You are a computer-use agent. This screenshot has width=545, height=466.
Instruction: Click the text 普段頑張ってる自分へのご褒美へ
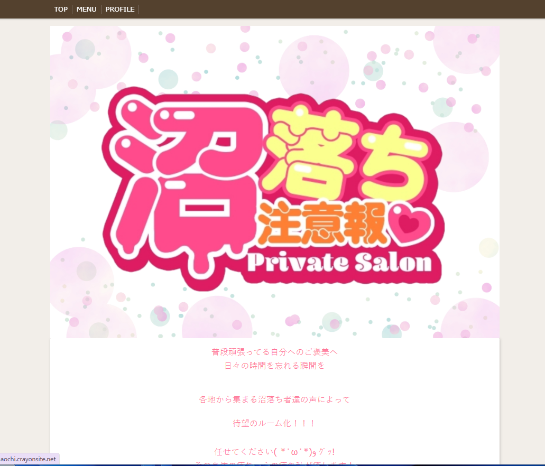click(274, 352)
